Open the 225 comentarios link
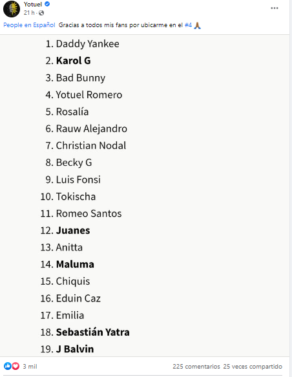292x377 pixels. click(x=196, y=367)
